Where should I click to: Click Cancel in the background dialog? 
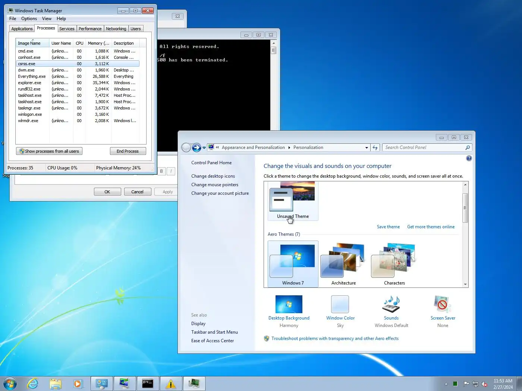tap(137, 192)
